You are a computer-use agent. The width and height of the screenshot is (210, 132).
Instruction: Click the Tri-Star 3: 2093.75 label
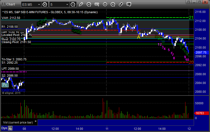(14, 59)
